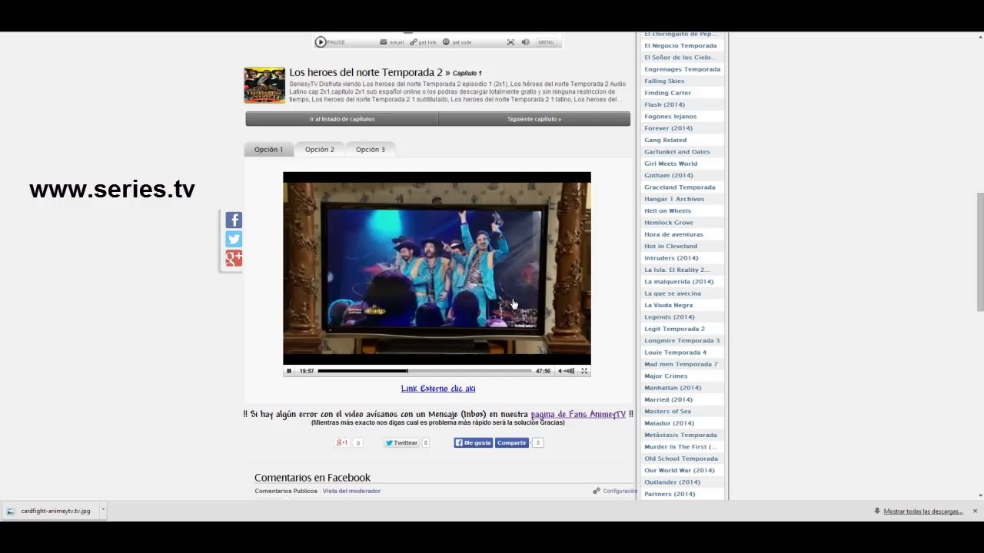Open Gang Related in the series list
Screen dimensions: 984x553
coord(665,141)
